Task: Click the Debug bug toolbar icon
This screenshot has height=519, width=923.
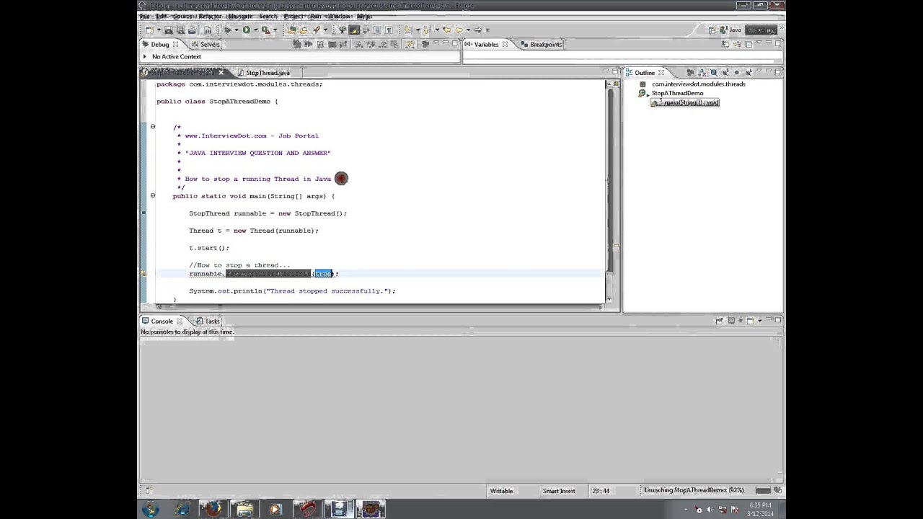Action: tap(228, 30)
